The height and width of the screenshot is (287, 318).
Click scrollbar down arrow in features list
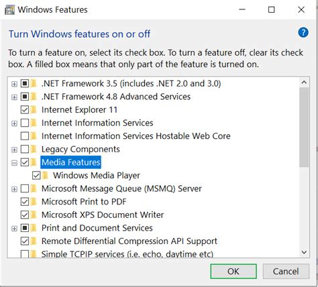(304, 252)
